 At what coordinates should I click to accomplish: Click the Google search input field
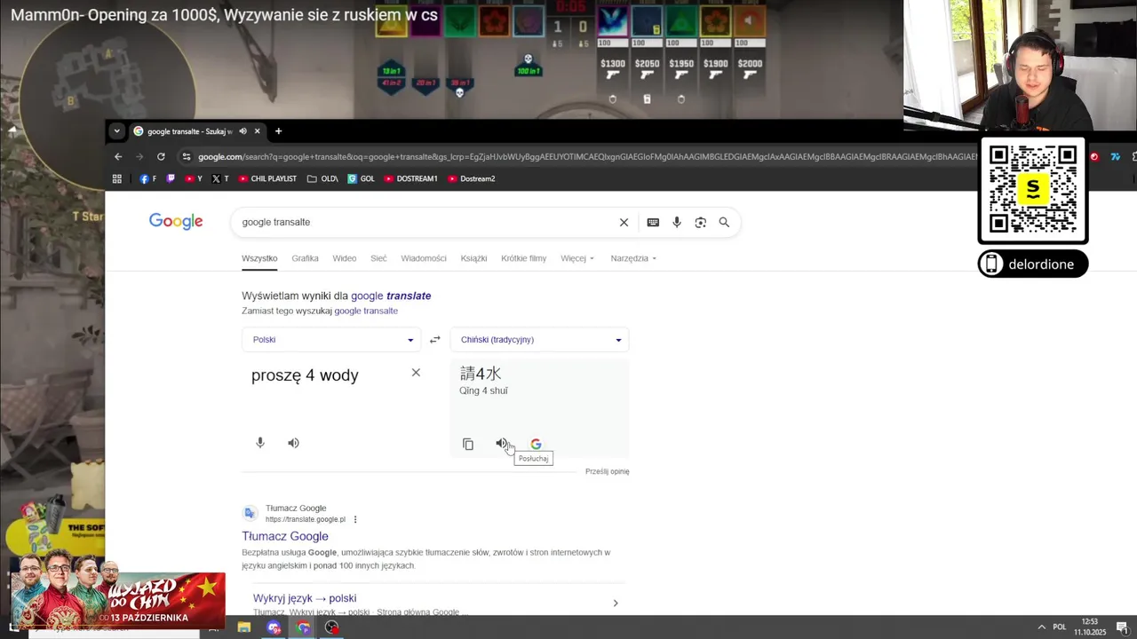click(x=426, y=222)
